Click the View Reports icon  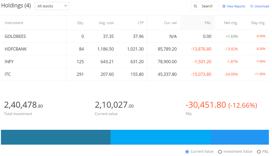click(x=224, y=6)
